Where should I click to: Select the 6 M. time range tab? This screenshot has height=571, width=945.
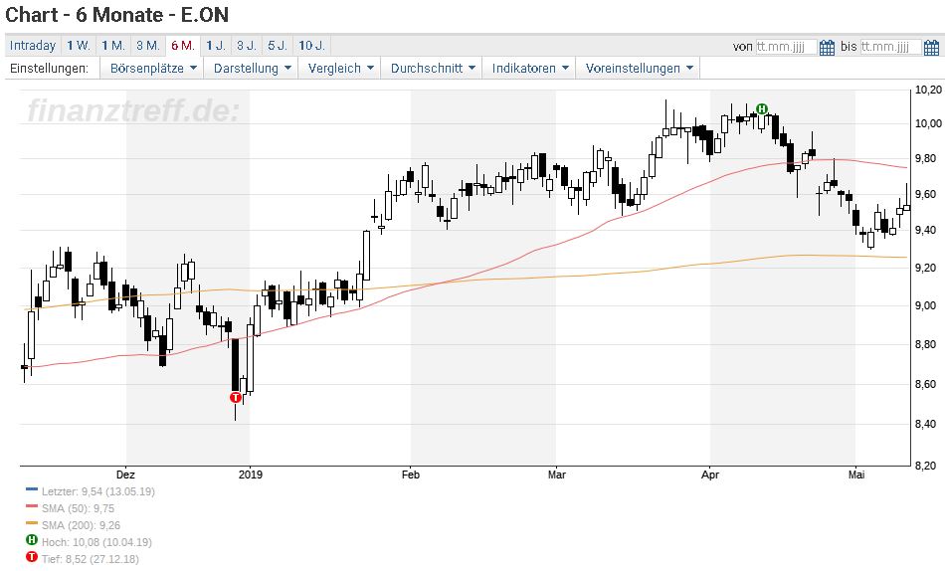(183, 46)
